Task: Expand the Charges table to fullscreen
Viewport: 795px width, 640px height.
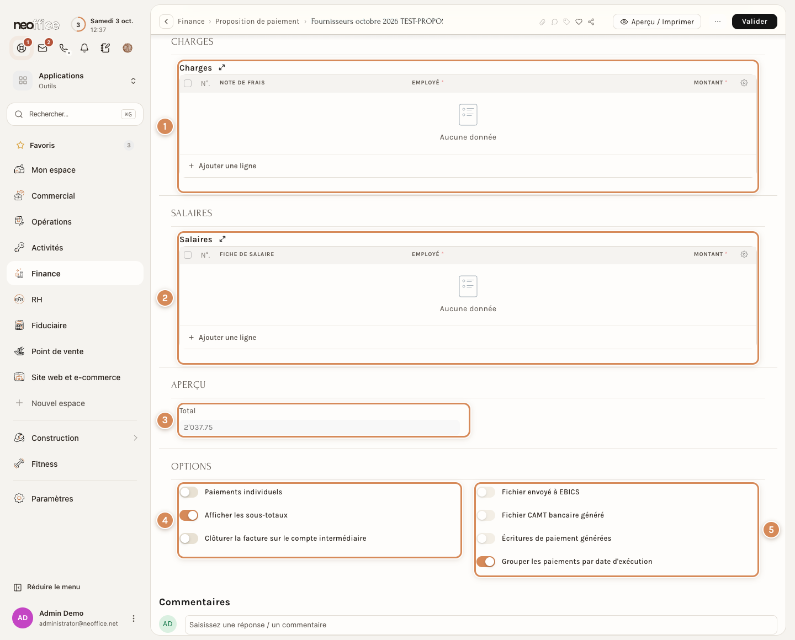Action: click(222, 67)
